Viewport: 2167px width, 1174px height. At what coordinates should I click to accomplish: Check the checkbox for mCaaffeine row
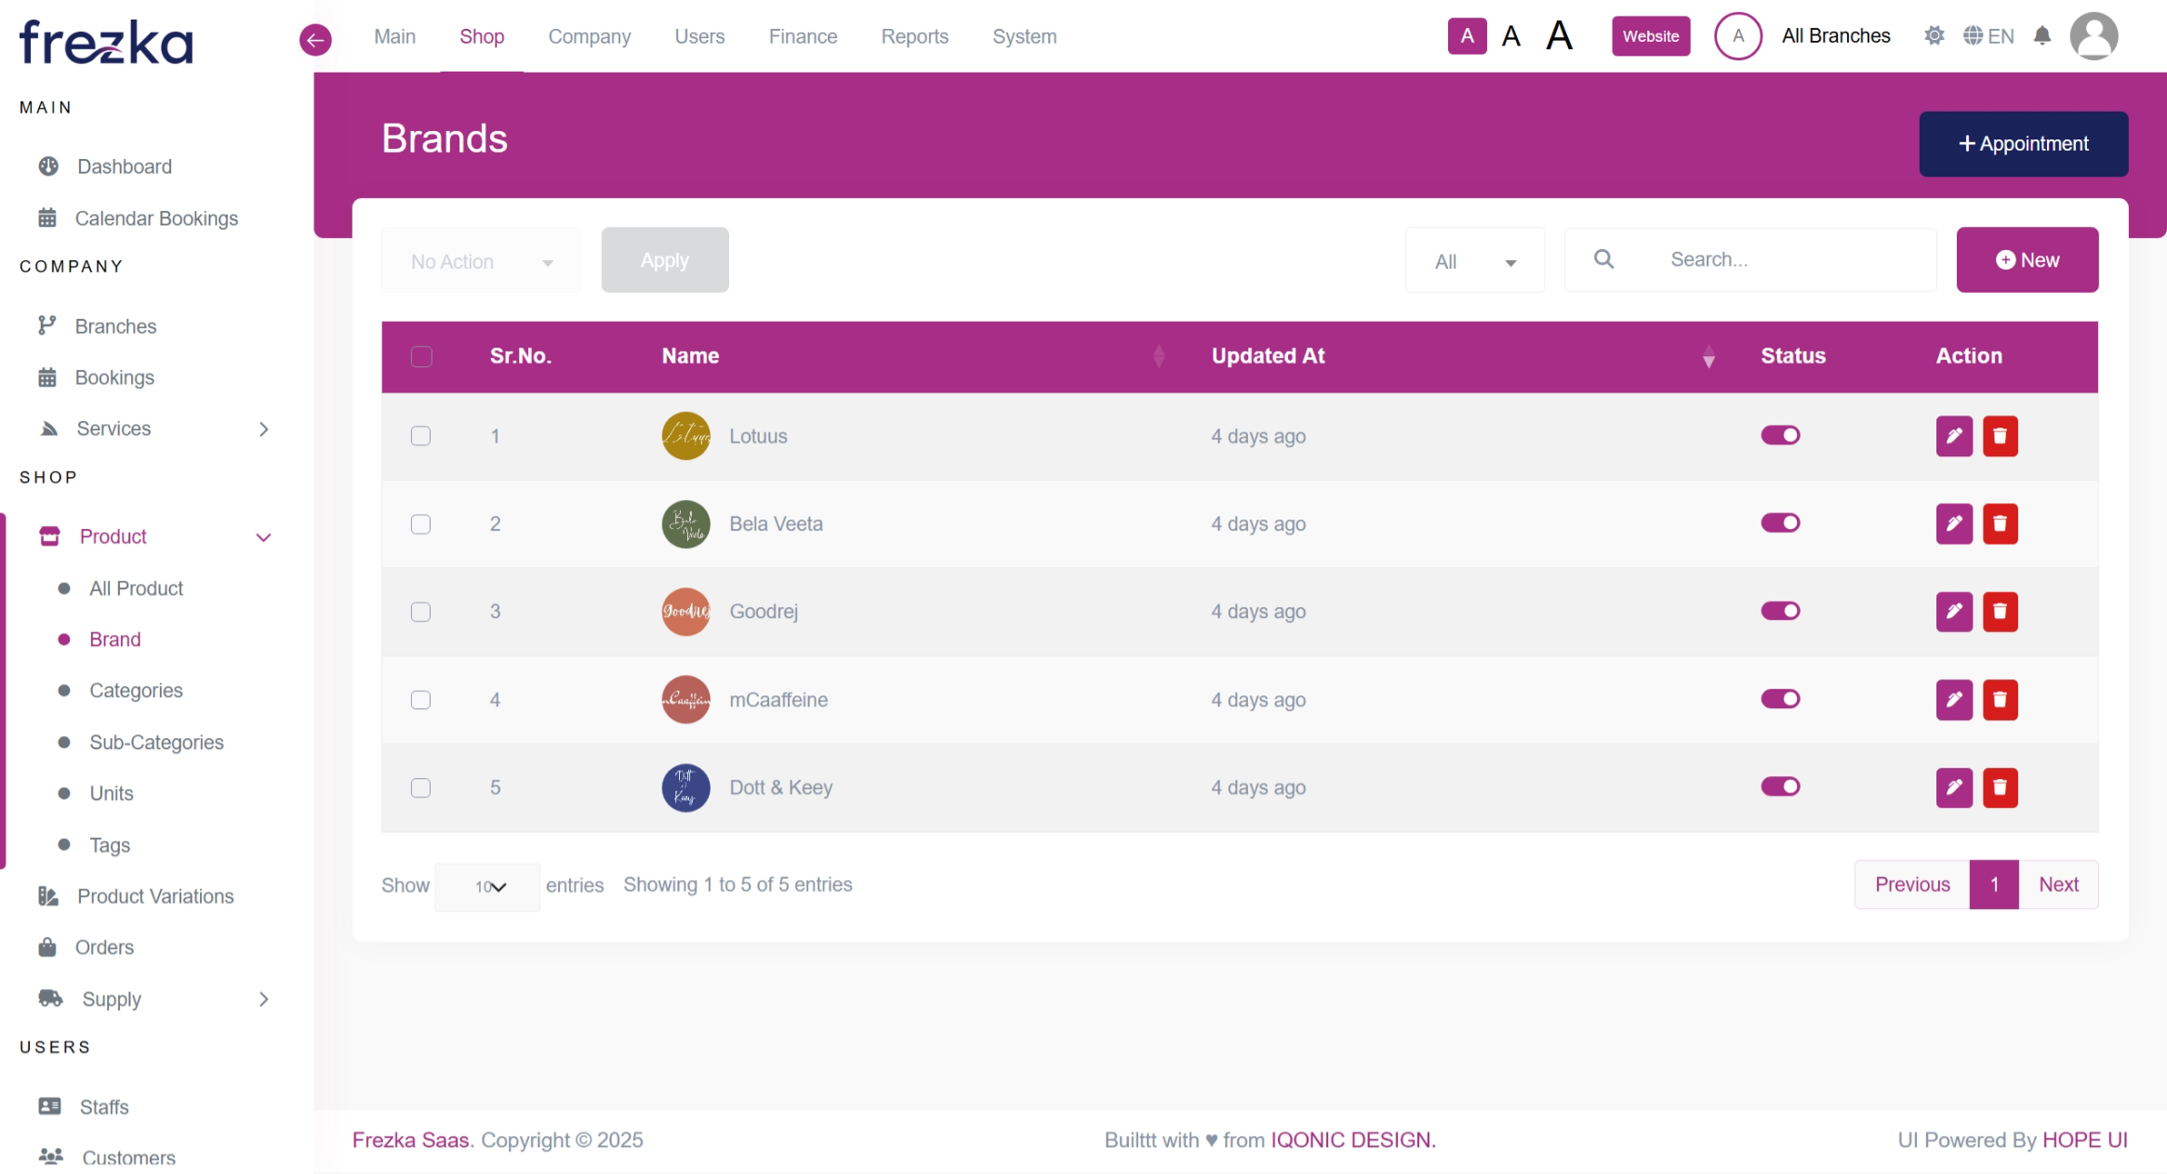click(421, 700)
